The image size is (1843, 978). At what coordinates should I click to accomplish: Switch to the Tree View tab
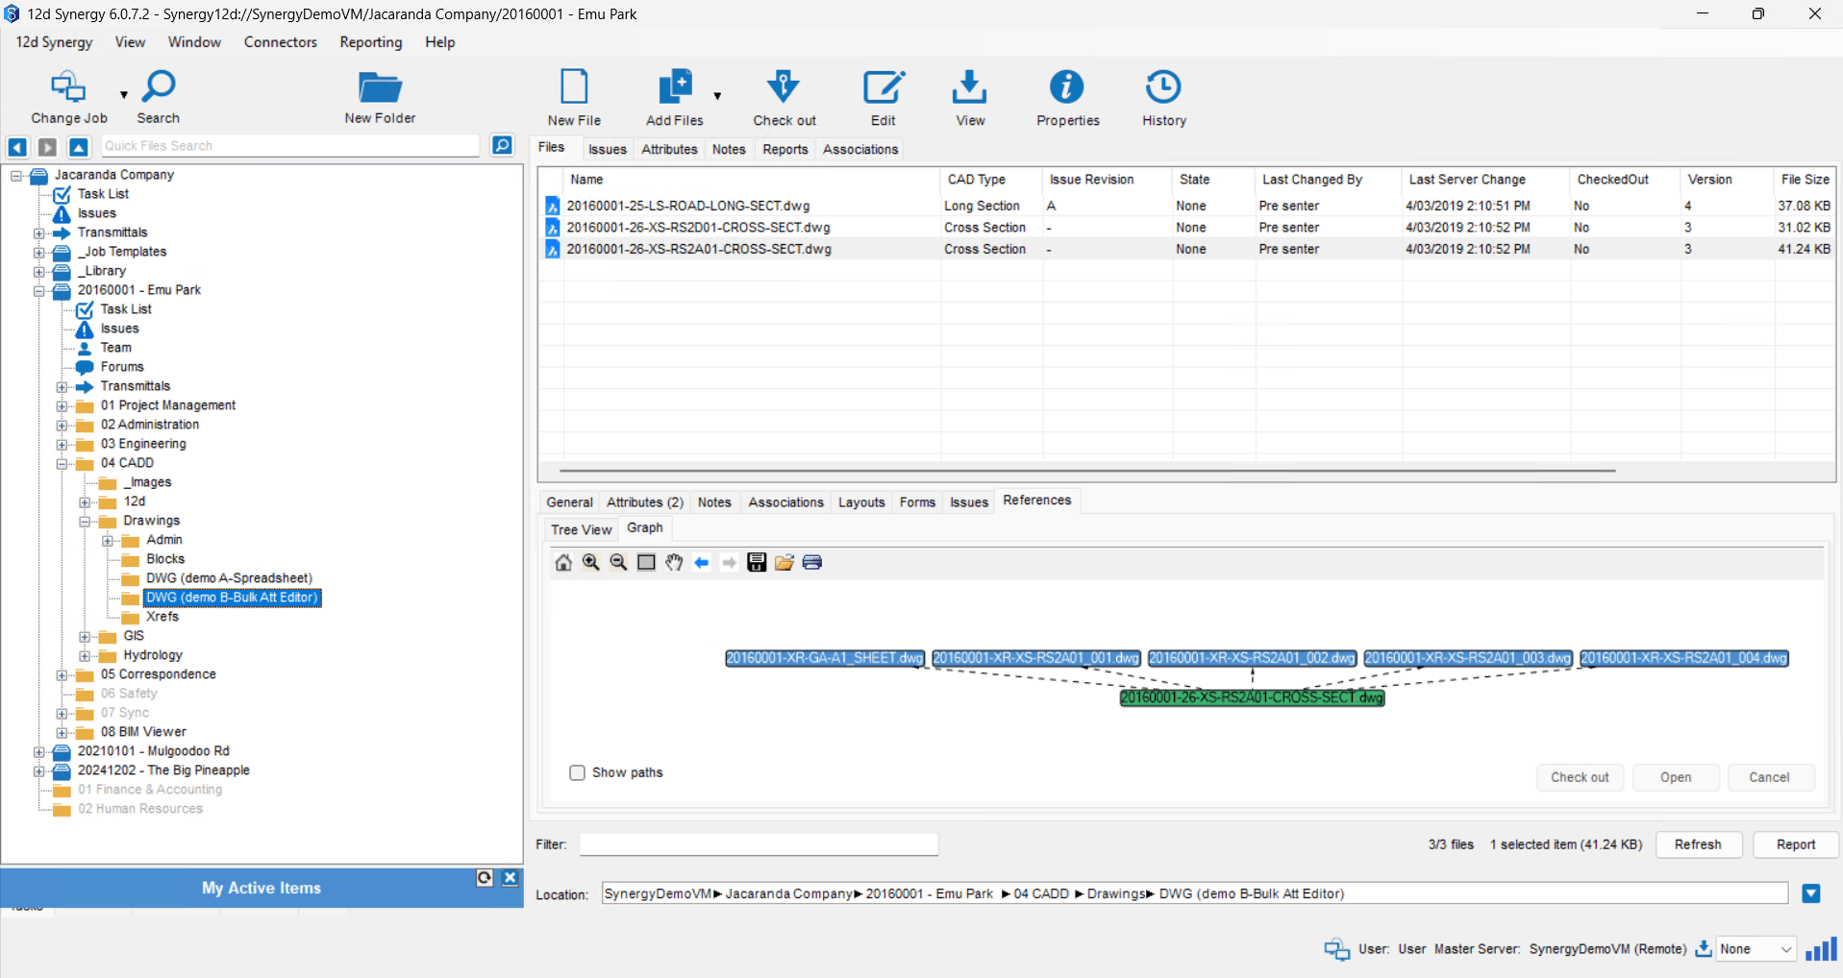click(x=581, y=529)
